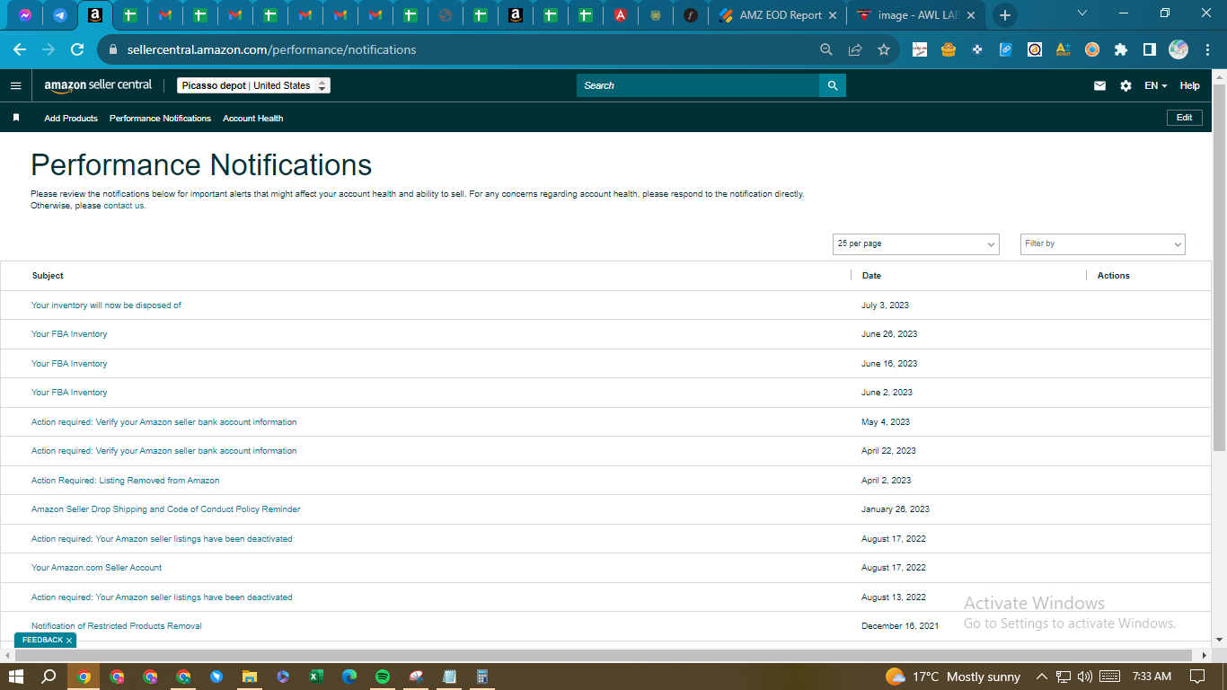Click the page's vertical scrollbar

(x=1219, y=267)
